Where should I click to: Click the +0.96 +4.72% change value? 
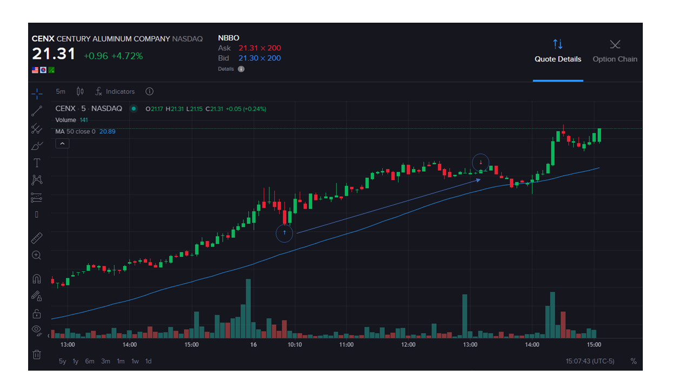point(113,56)
